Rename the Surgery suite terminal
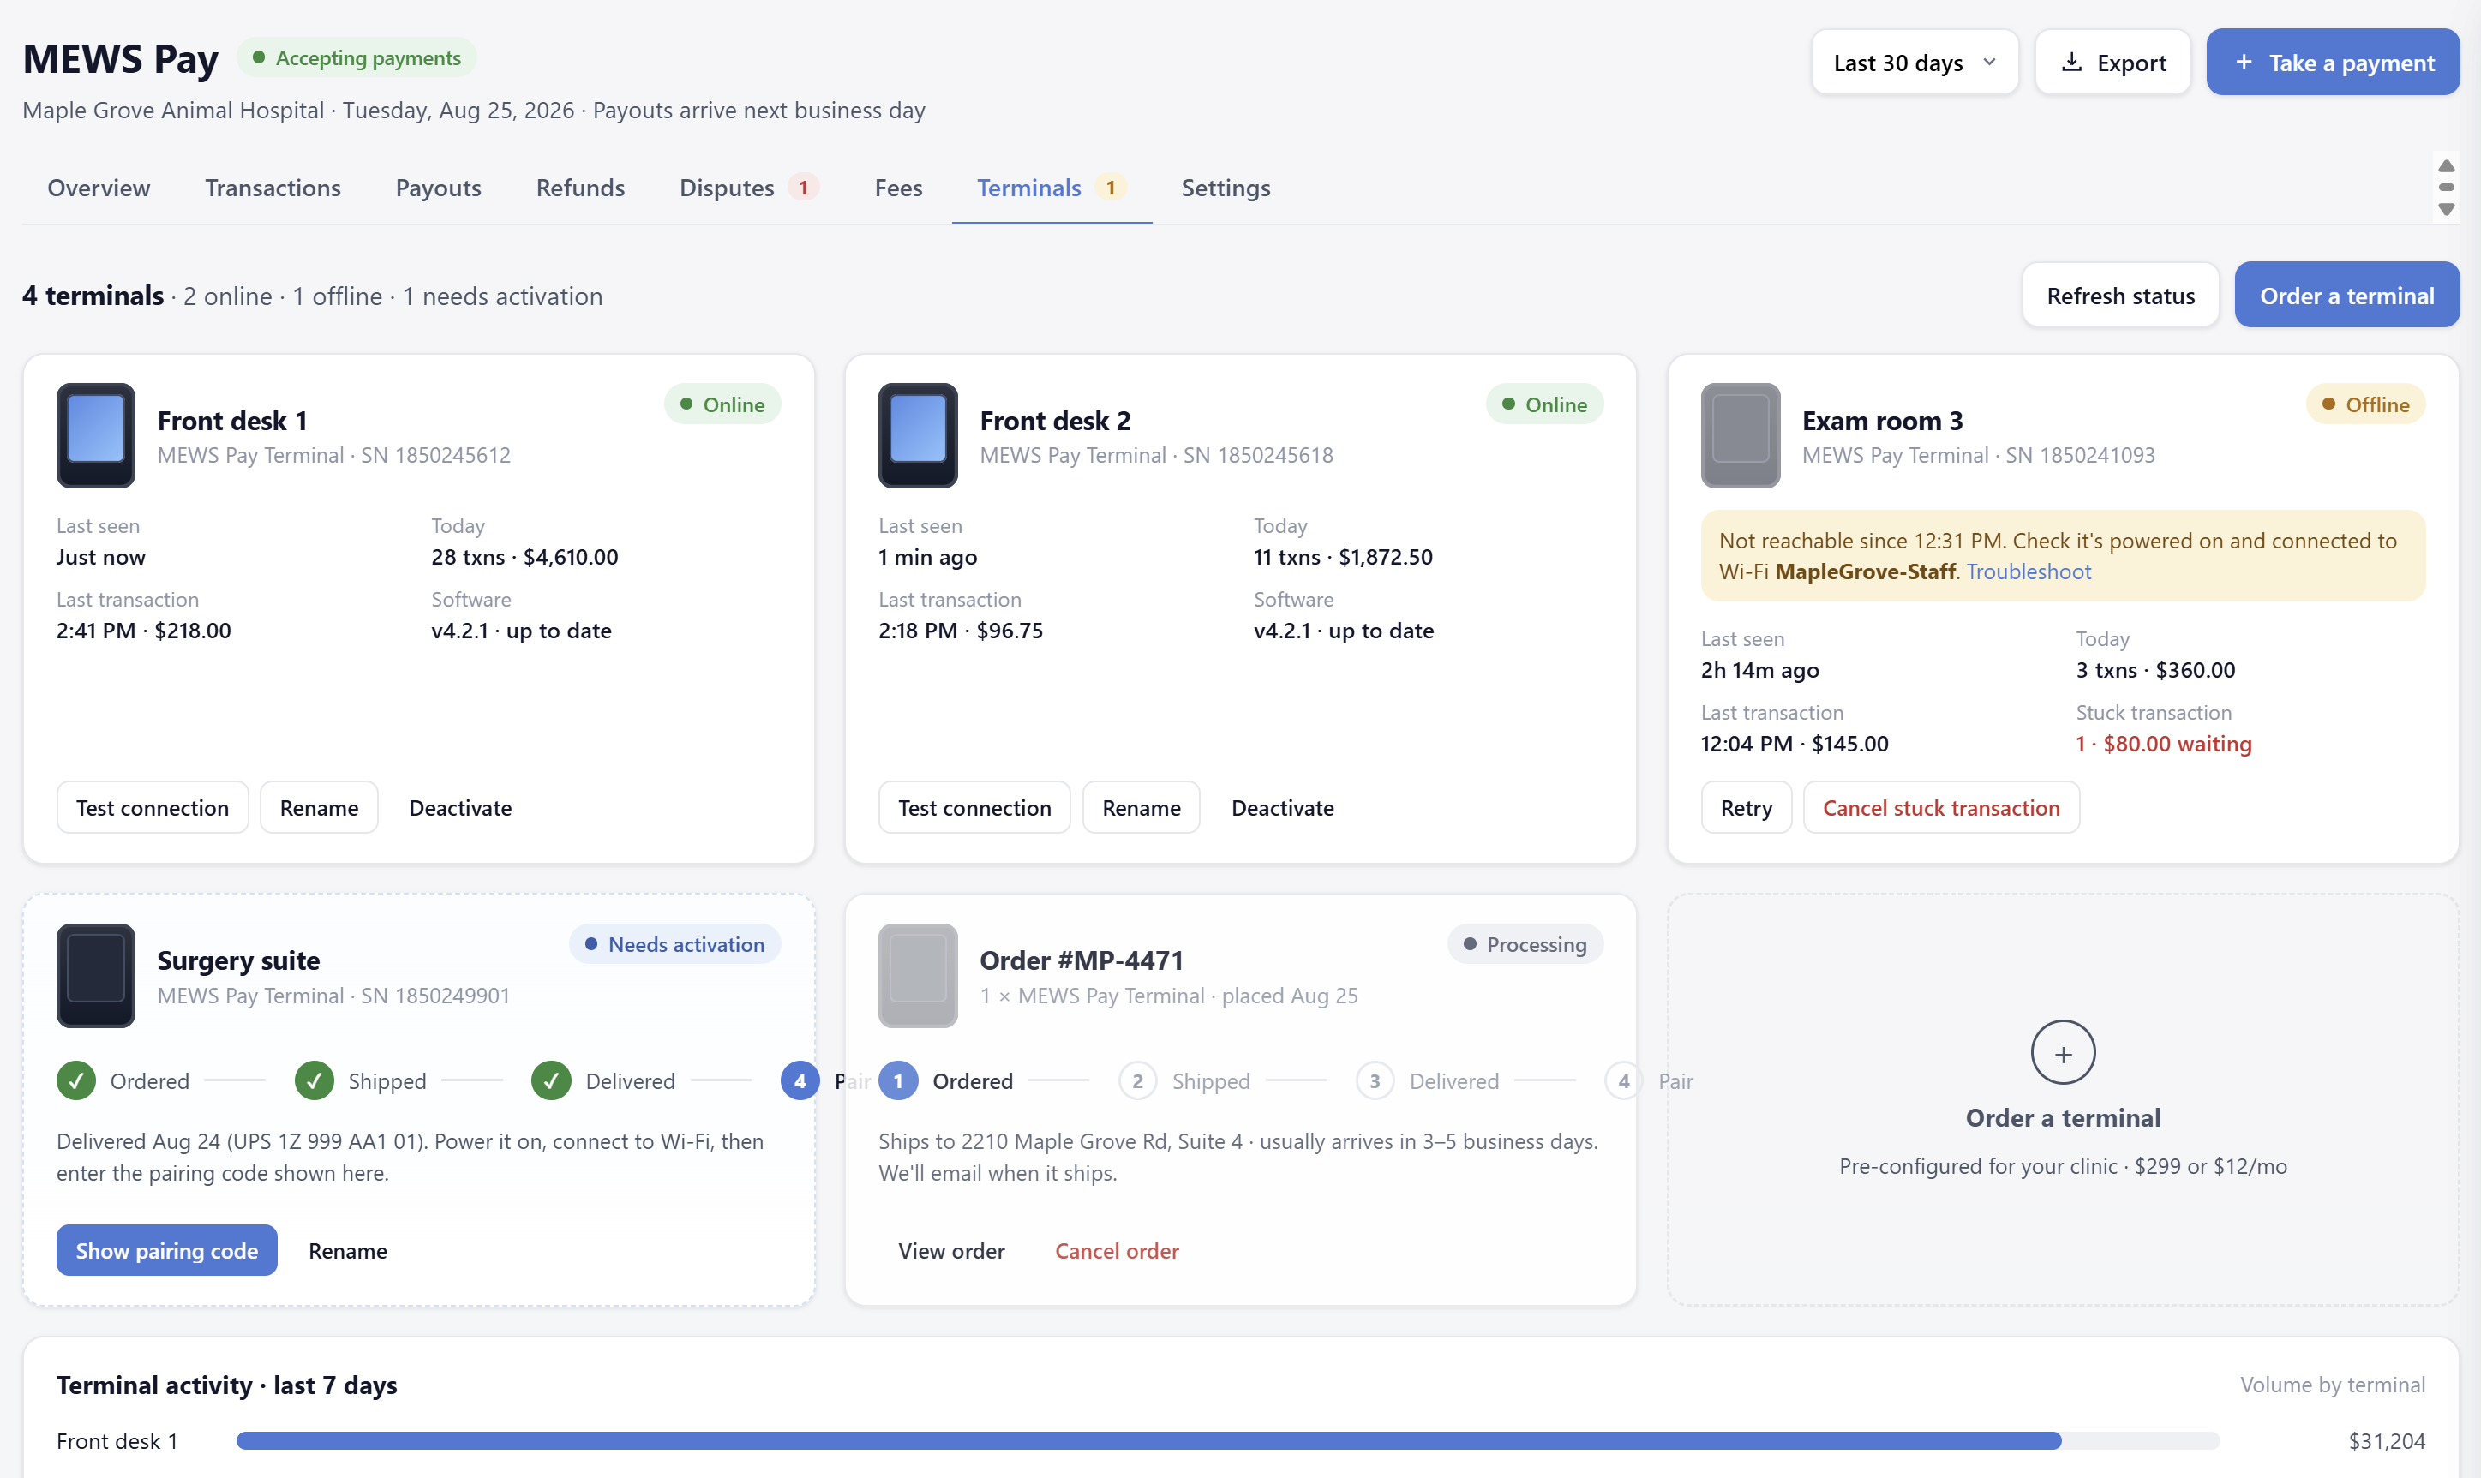This screenshot has height=1478, width=2481. click(348, 1250)
